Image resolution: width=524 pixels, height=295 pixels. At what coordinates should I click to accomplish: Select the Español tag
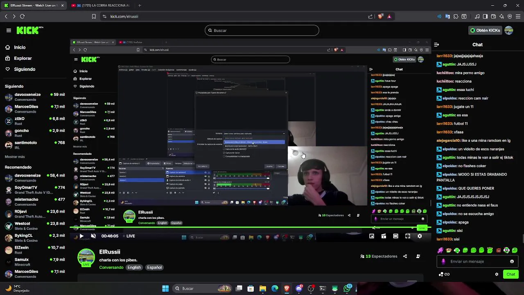pos(154,268)
